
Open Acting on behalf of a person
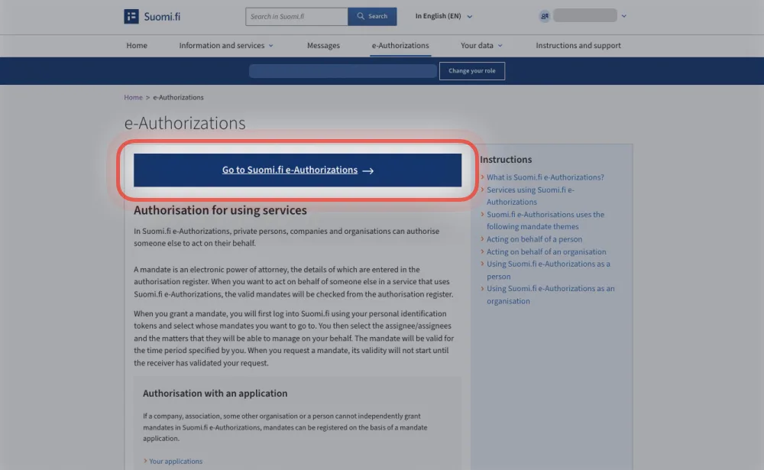pyautogui.click(x=534, y=239)
